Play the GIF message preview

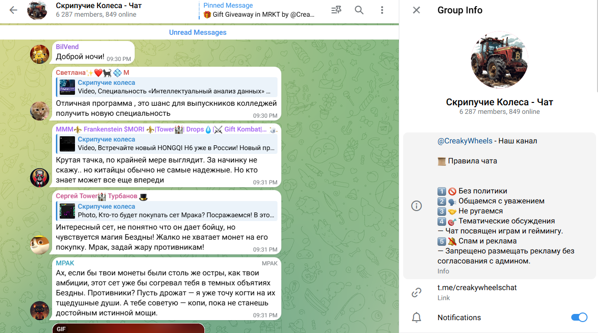[x=128, y=328]
